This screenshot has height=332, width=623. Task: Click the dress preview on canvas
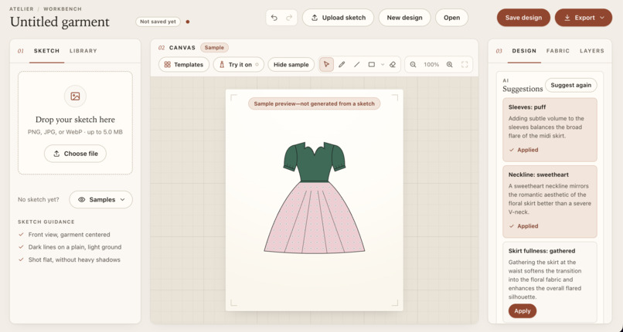click(x=315, y=198)
